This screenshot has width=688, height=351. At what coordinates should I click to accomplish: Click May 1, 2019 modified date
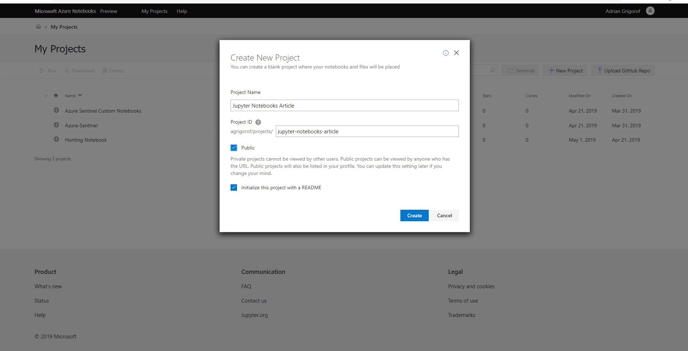click(582, 140)
